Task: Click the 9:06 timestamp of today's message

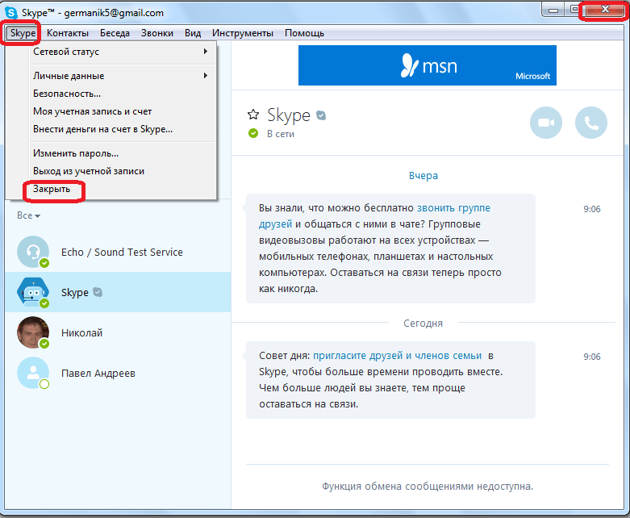Action: tap(592, 357)
